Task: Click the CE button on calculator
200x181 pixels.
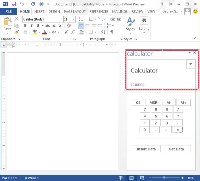Action: click(138, 102)
